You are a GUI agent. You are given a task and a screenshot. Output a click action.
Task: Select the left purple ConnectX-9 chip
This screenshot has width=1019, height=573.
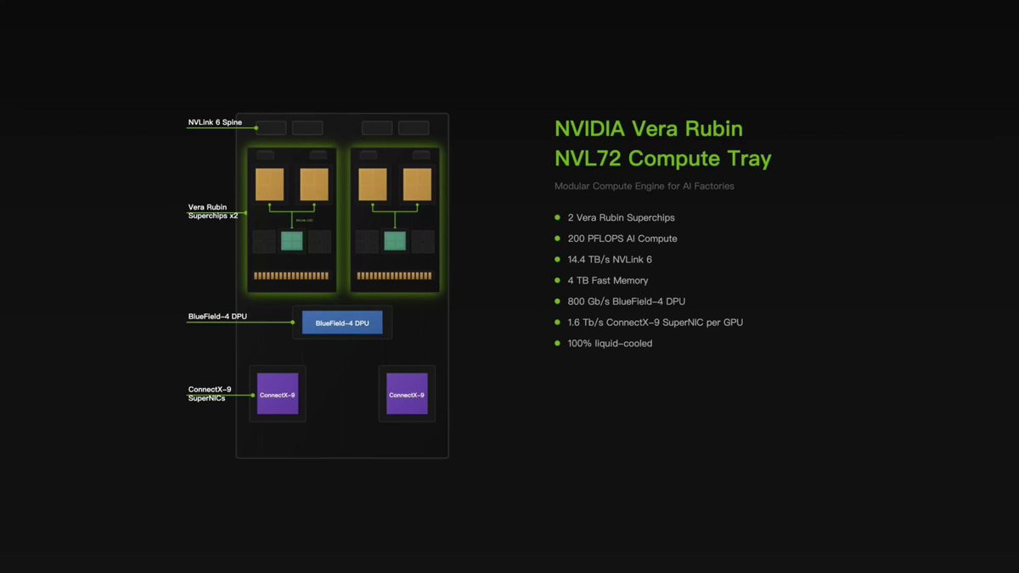[278, 394]
